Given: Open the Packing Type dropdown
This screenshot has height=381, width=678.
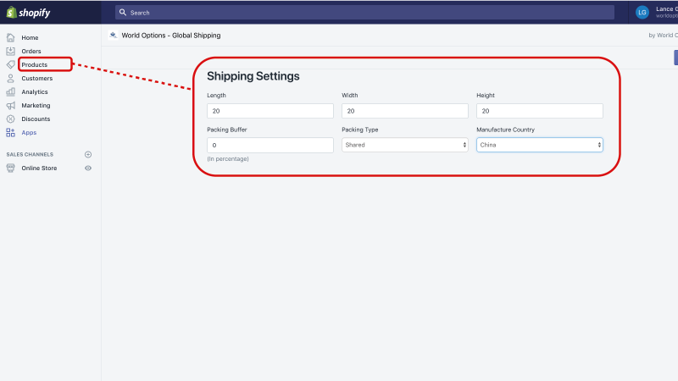Looking at the screenshot, I should point(405,145).
